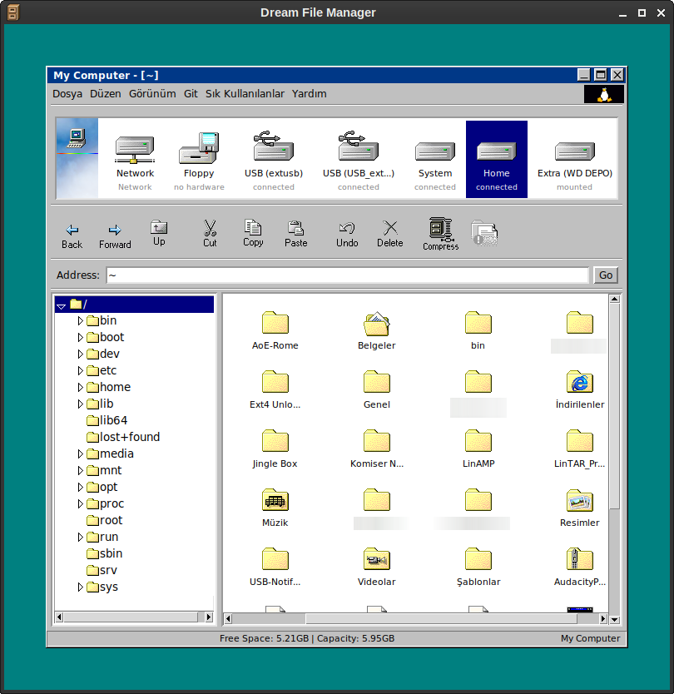Screen dimensions: 674x694
Task: Select the Floppy drive icon
Action: [x=199, y=151]
